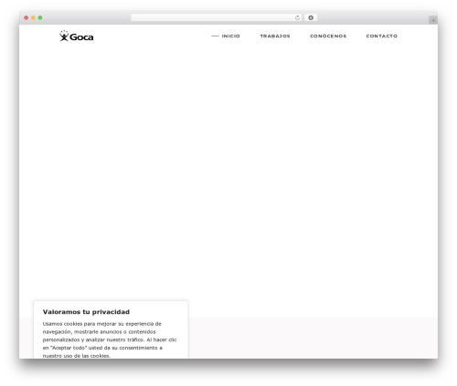
Task: Go to the Trabajos page
Action: pyautogui.click(x=275, y=36)
